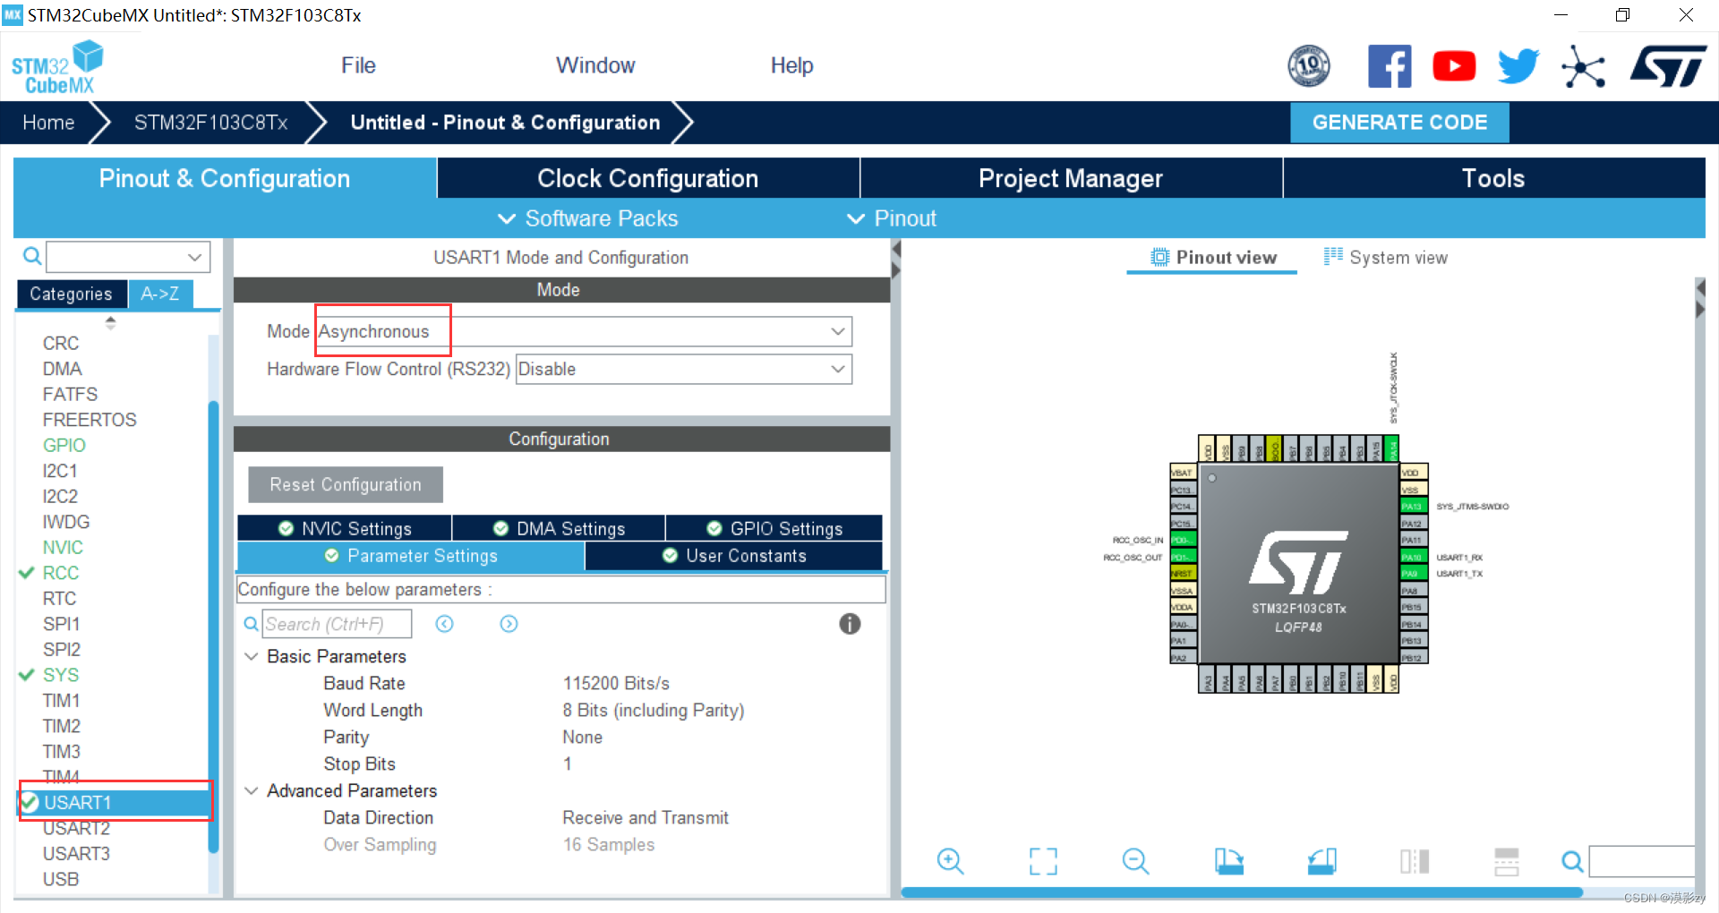Collapse the Basic Parameters section
This screenshot has width=1719, height=913.
pyautogui.click(x=252, y=656)
